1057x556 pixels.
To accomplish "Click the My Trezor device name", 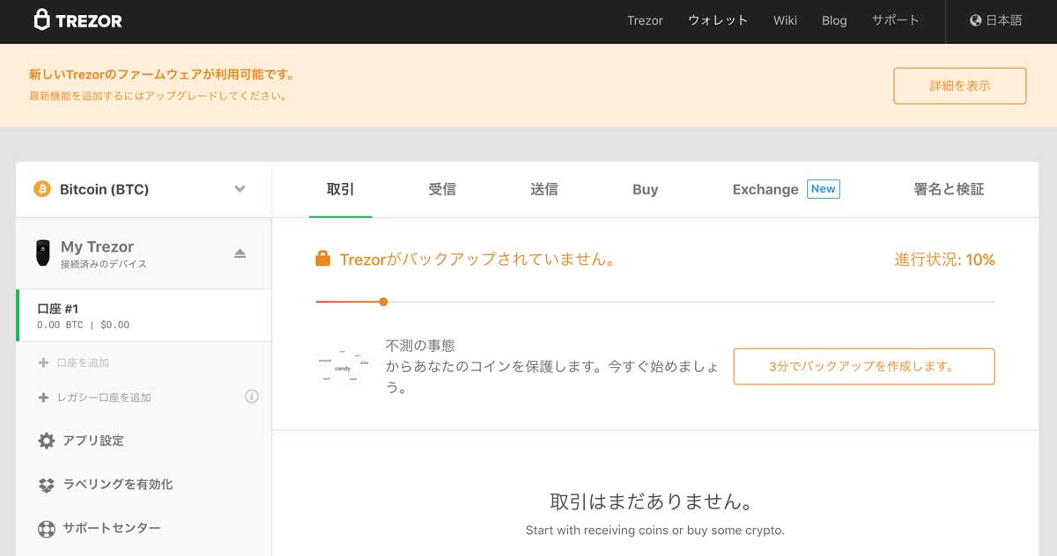I will click(97, 247).
